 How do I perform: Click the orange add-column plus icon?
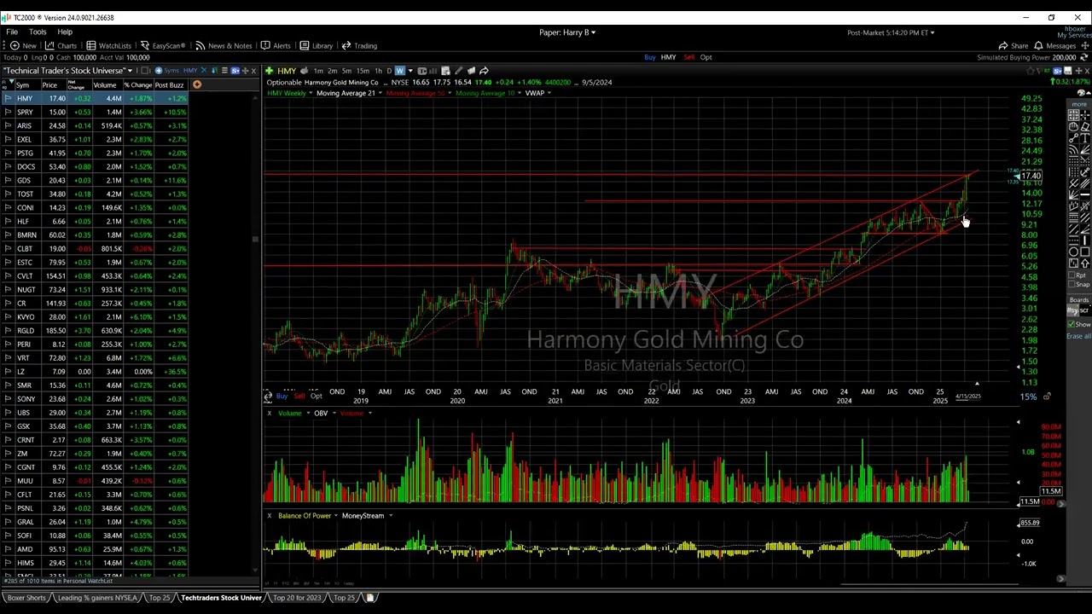(196, 84)
